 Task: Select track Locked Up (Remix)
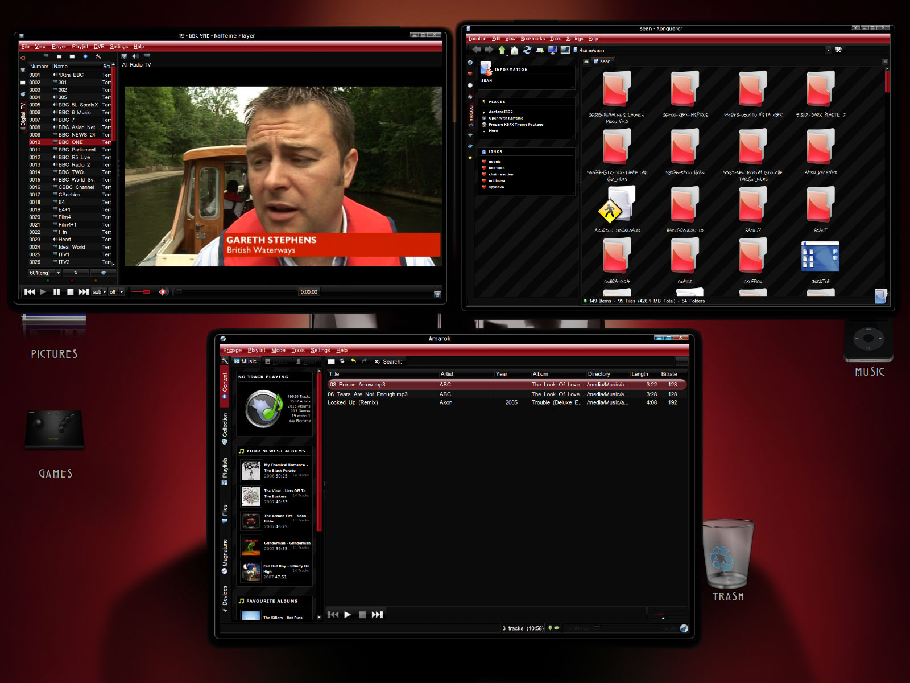pos(507,402)
